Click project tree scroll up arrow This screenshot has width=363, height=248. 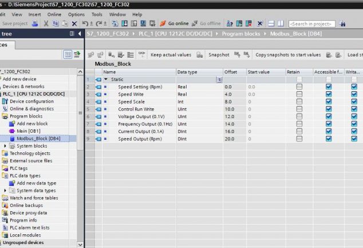tap(80, 72)
